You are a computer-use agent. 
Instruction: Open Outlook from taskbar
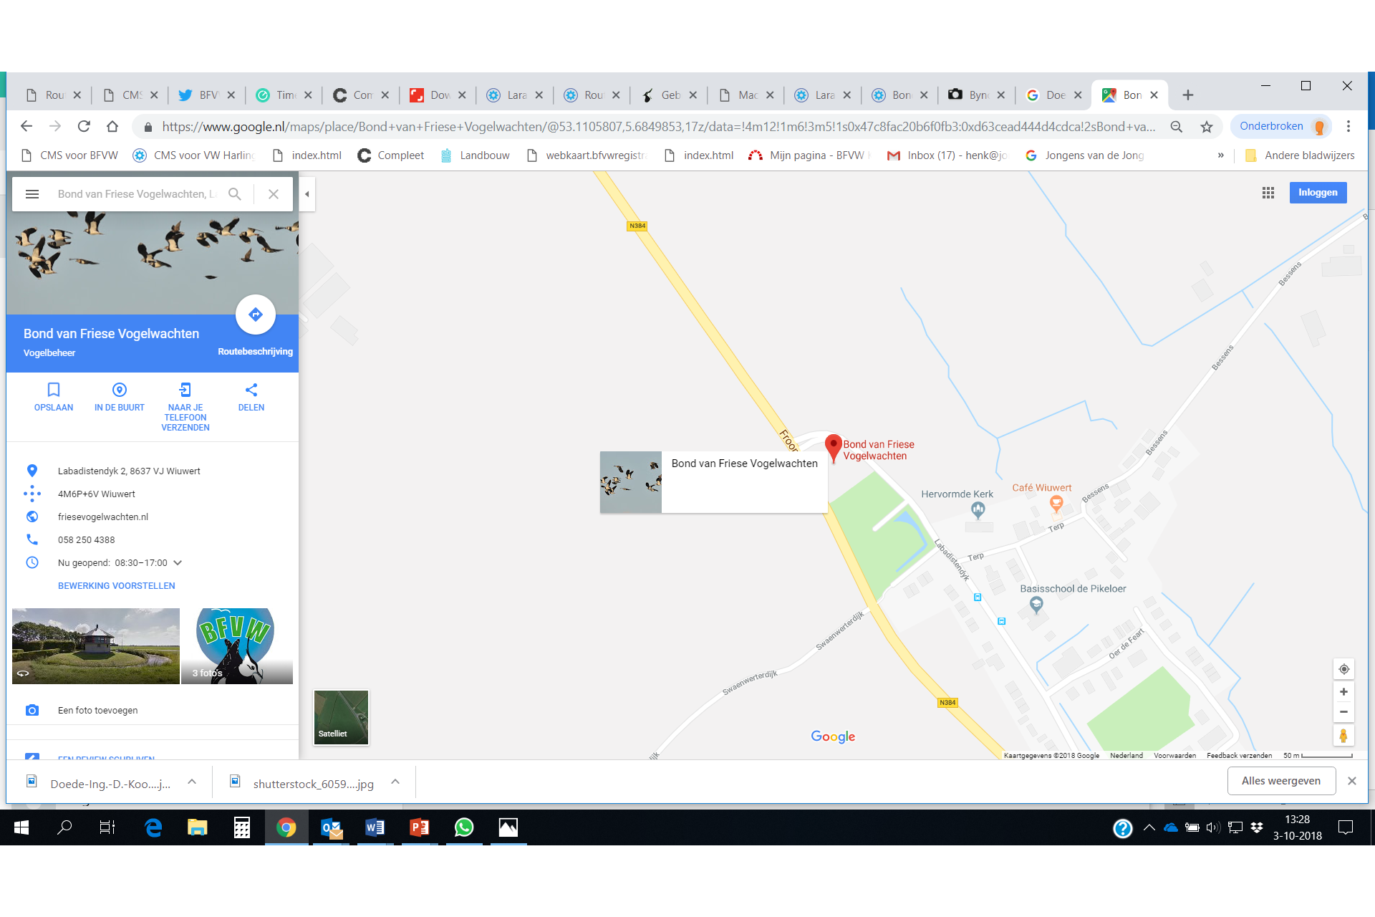pyautogui.click(x=331, y=827)
